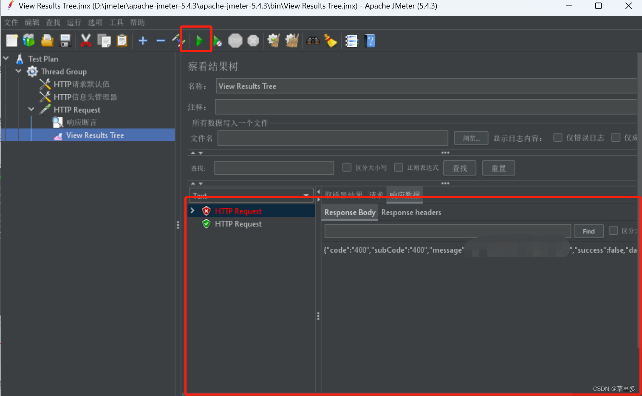Screen dimensions: 642x396
Task: Start the test with green play icon
Action: click(x=199, y=41)
